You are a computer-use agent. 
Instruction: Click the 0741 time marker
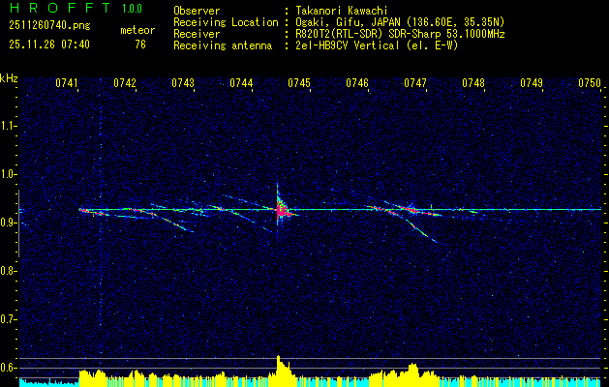pyautogui.click(x=67, y=83)
